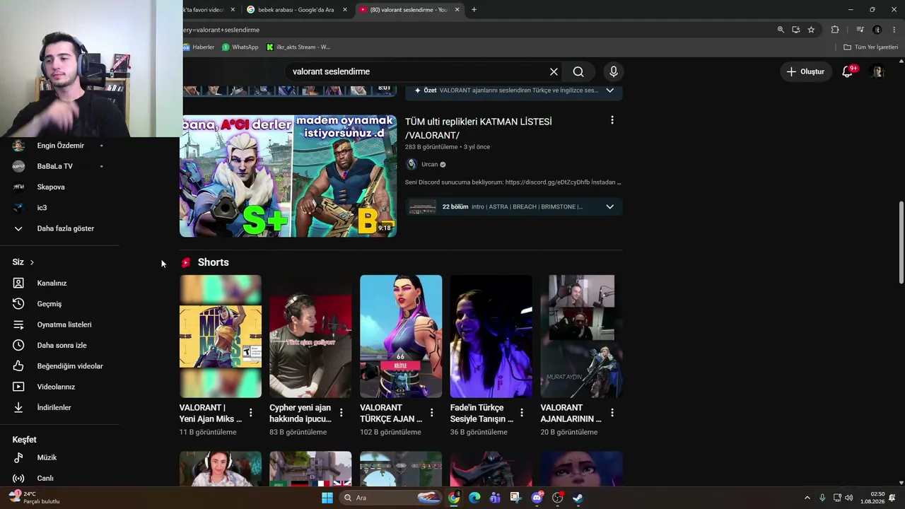Open Chrome zoom magnifier in address bar

[x=781, y=30]
